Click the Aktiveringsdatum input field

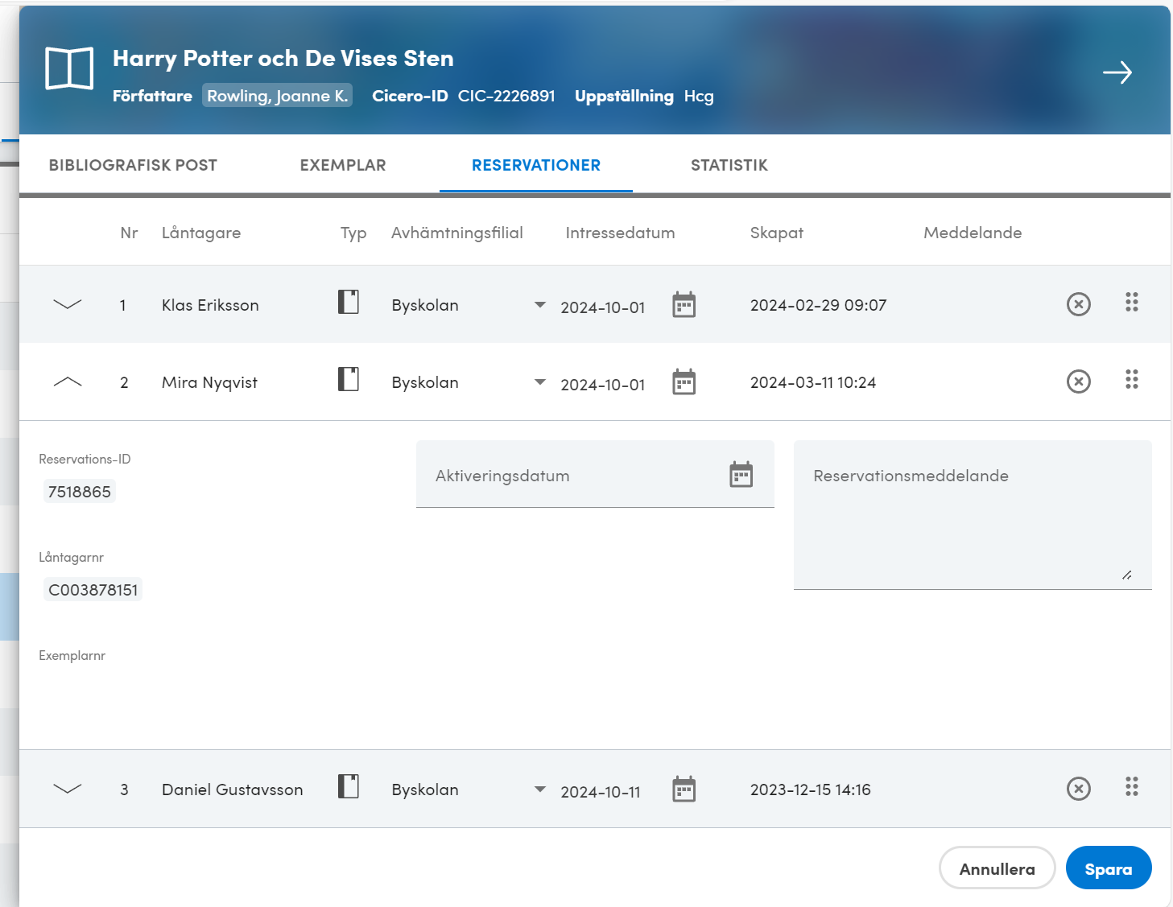(595, 474)
